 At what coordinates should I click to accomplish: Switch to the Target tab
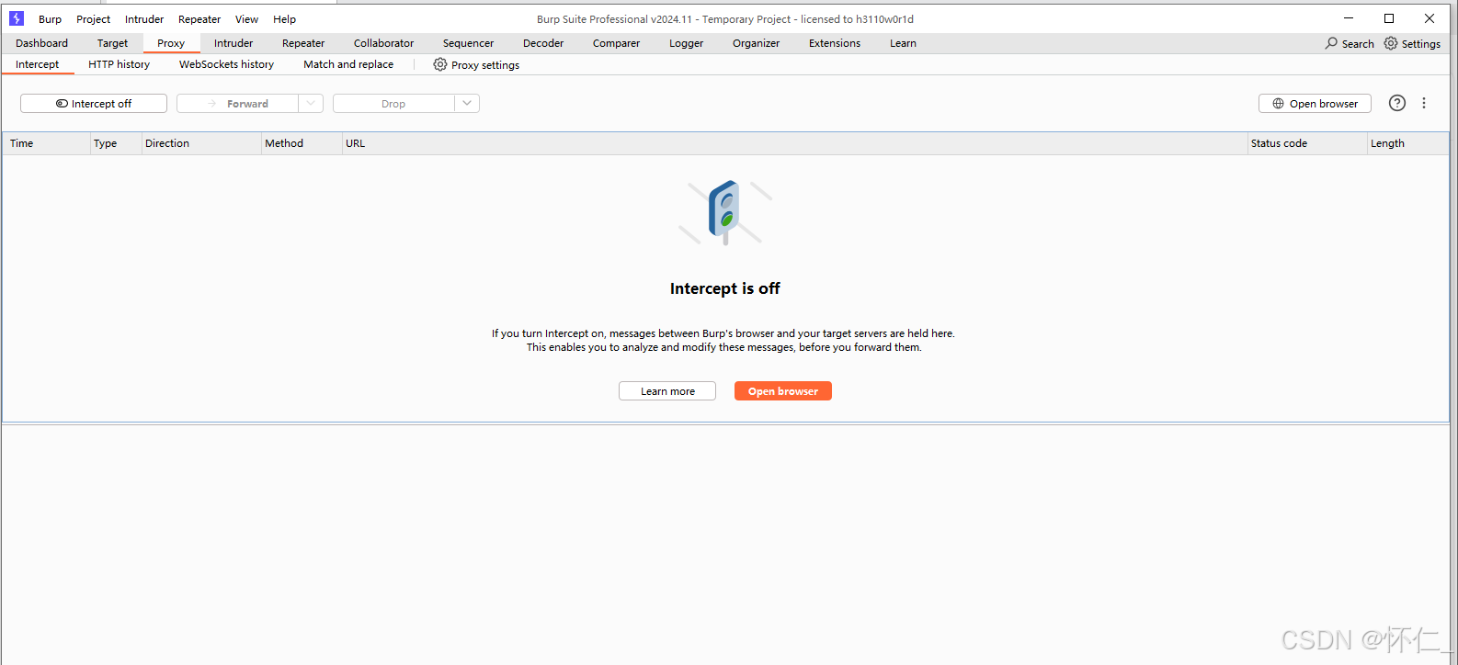[x=112, y=43]
